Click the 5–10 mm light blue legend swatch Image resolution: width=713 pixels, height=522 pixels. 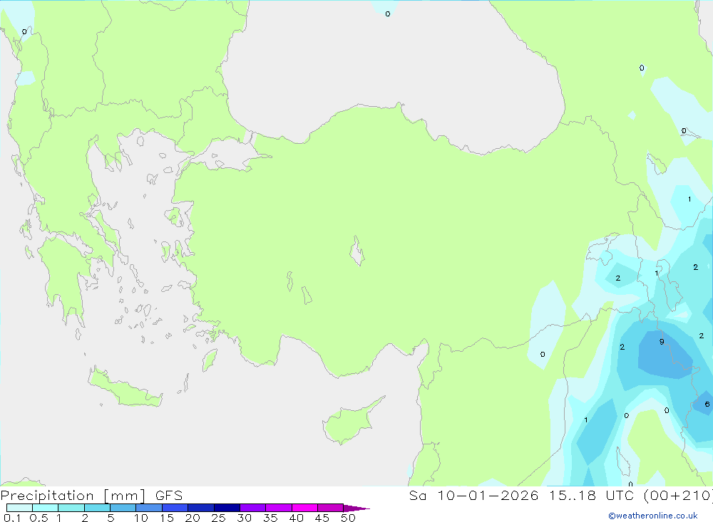tap(123, 508)
